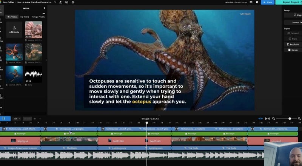Image resolution: width=302 pixels, height=166 pixels.
Task: Open the comments icon near Share
Action: click(x=251, y=2)
